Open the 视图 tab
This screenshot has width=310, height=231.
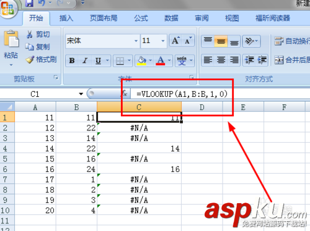(x=232, y=18)
